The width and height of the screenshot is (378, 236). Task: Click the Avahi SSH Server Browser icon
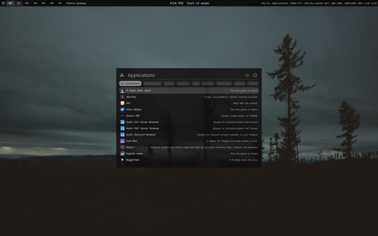(x=122, y=122)
